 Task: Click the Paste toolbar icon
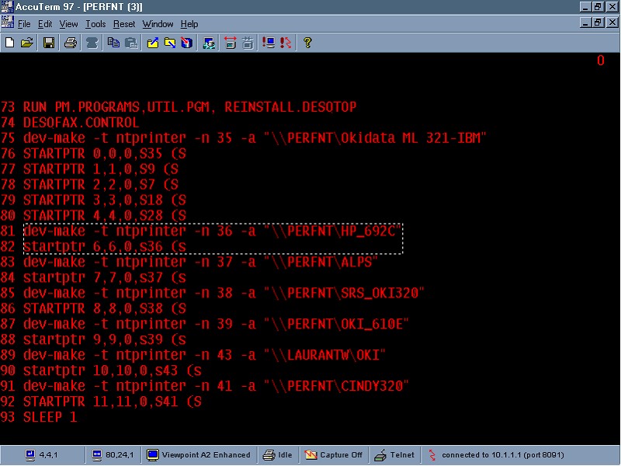tap(131, 43)
